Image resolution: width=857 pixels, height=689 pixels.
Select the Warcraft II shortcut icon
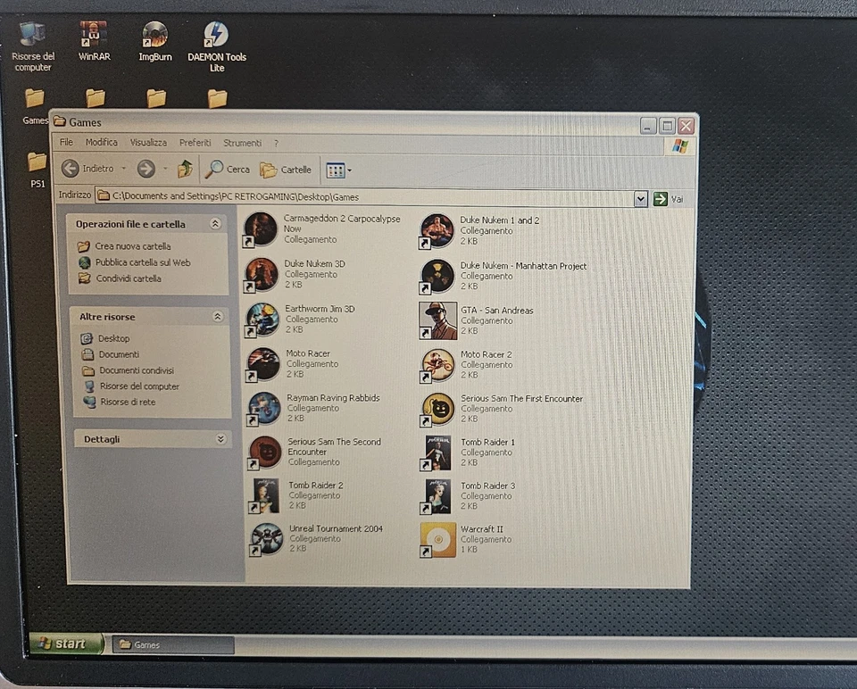click(437, 540)
